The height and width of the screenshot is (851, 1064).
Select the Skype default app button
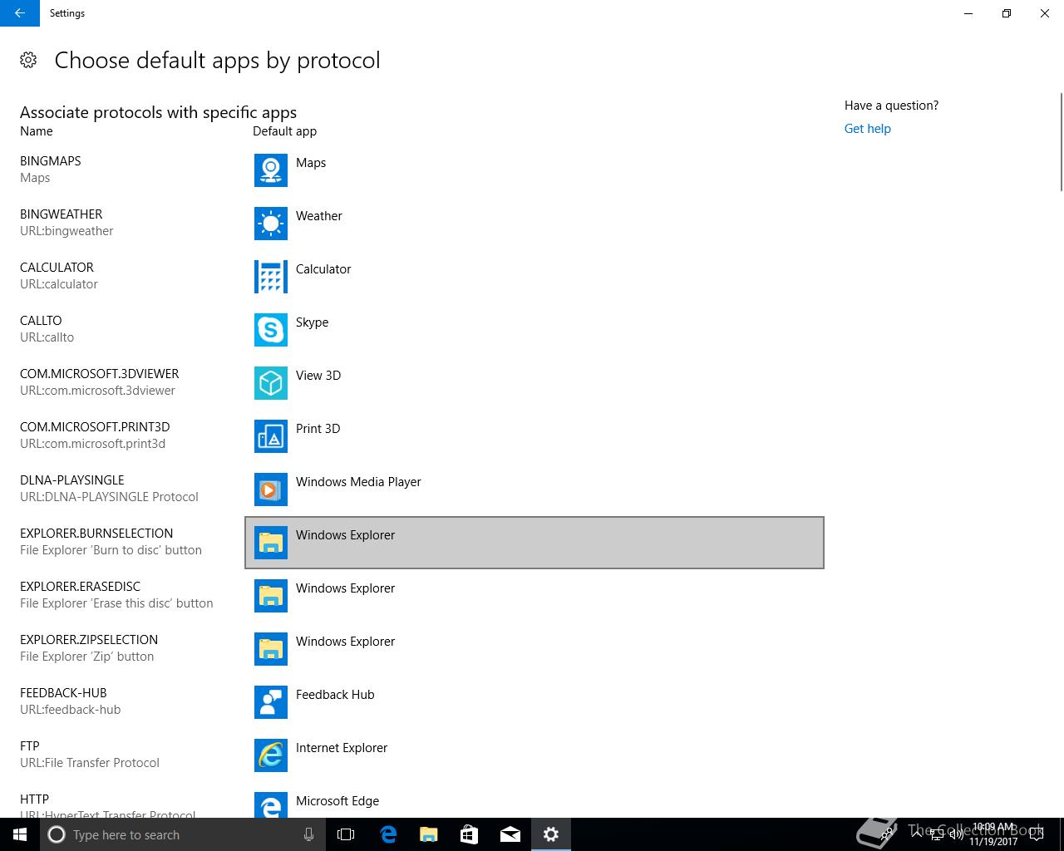(534, 330)
